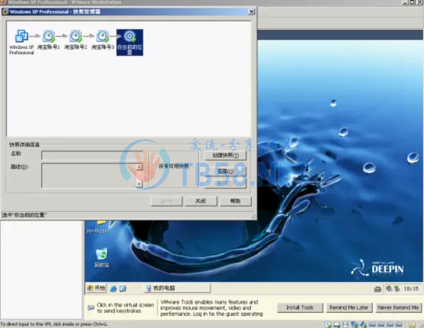This screenshot has height=328, width=424.
Task: Click the Install Tools button
Action: point(300,307)
